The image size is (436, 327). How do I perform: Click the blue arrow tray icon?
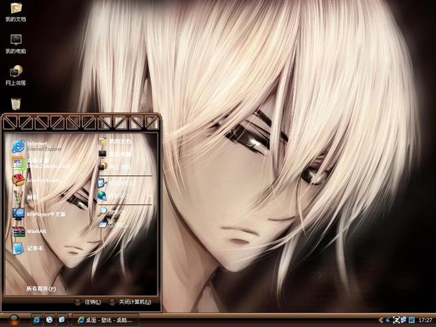tap(388, 320)
